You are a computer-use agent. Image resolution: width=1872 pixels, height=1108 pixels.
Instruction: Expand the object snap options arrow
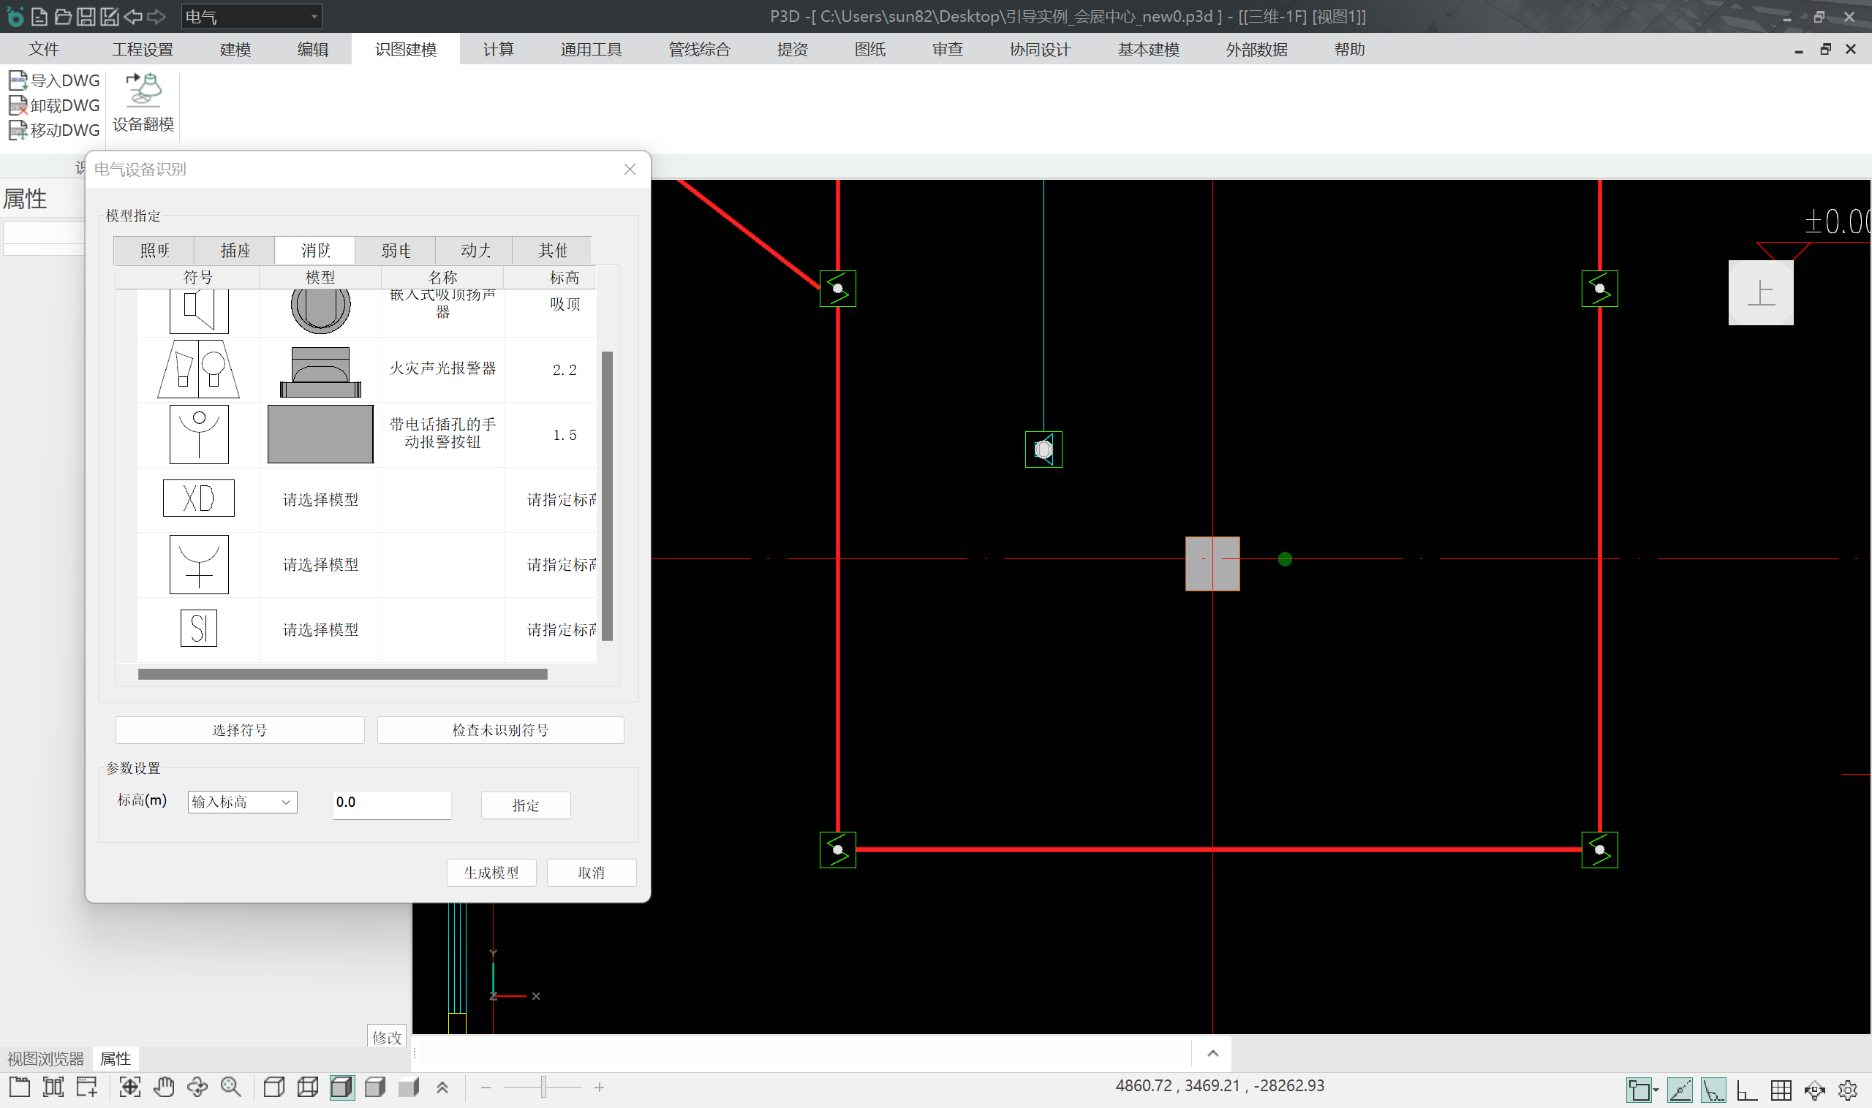click(1656, 1090)
